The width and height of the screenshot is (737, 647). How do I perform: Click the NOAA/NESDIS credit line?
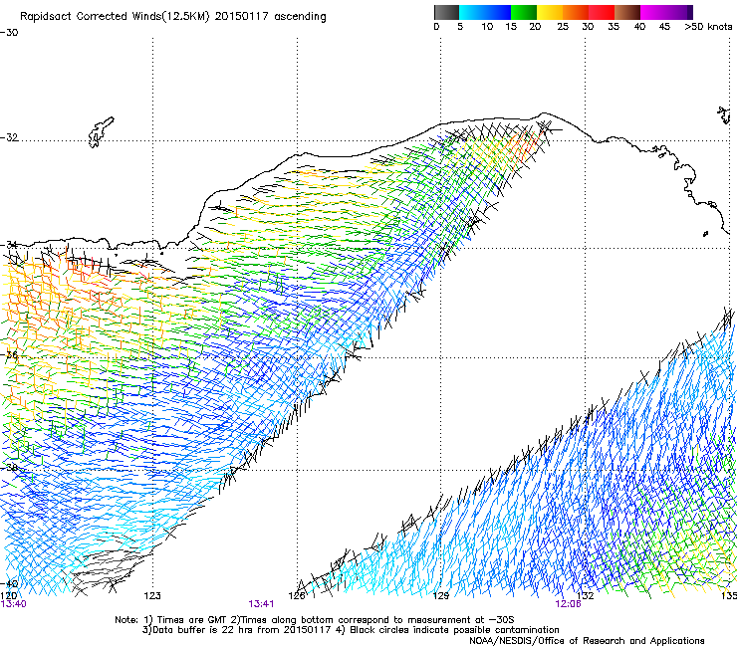click(587, 640)
